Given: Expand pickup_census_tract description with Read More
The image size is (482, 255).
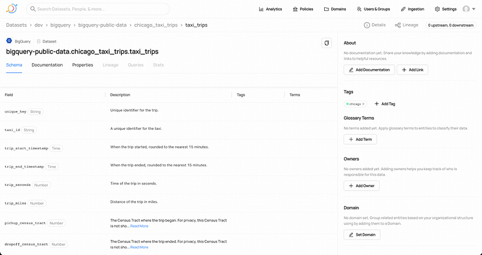Looking at the screenshot, I should click(x=139, y=226).
